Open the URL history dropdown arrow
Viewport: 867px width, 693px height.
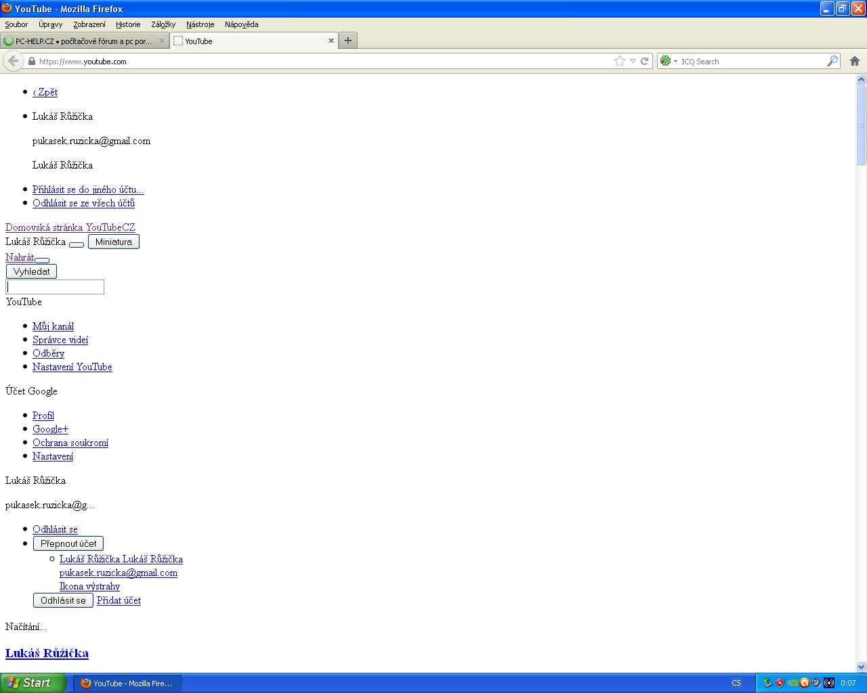[633, 61]
